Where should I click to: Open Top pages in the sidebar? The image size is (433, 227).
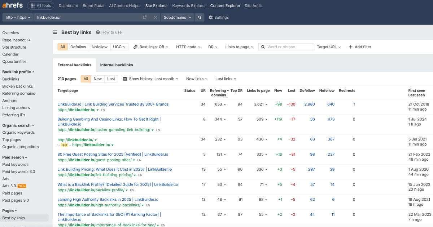point(12,139)
